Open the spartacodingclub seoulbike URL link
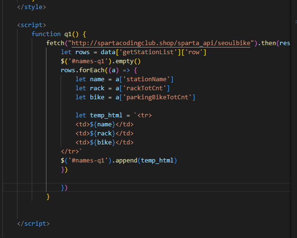 point(161,43)
